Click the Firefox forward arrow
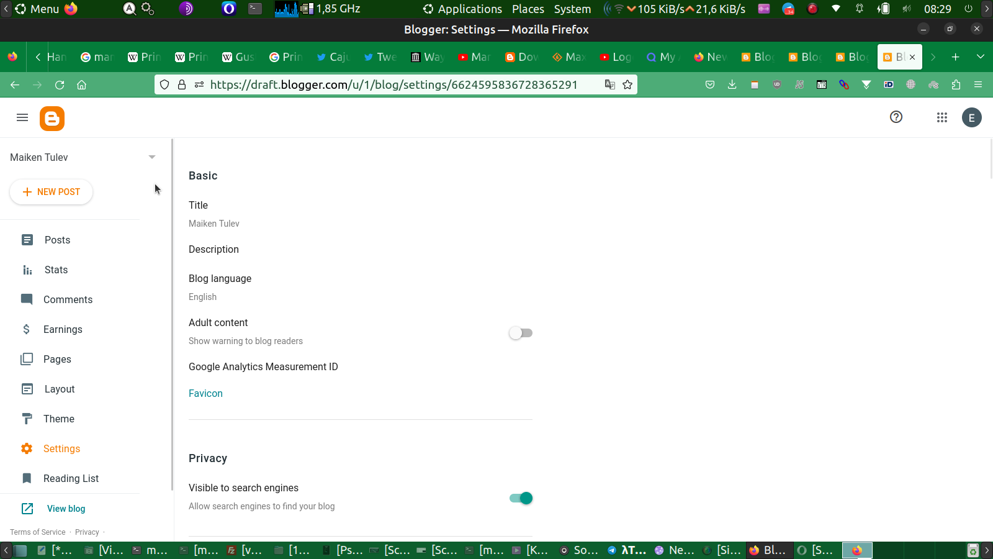The height and width of the screenshot is (559, 993). click(37, 85)
